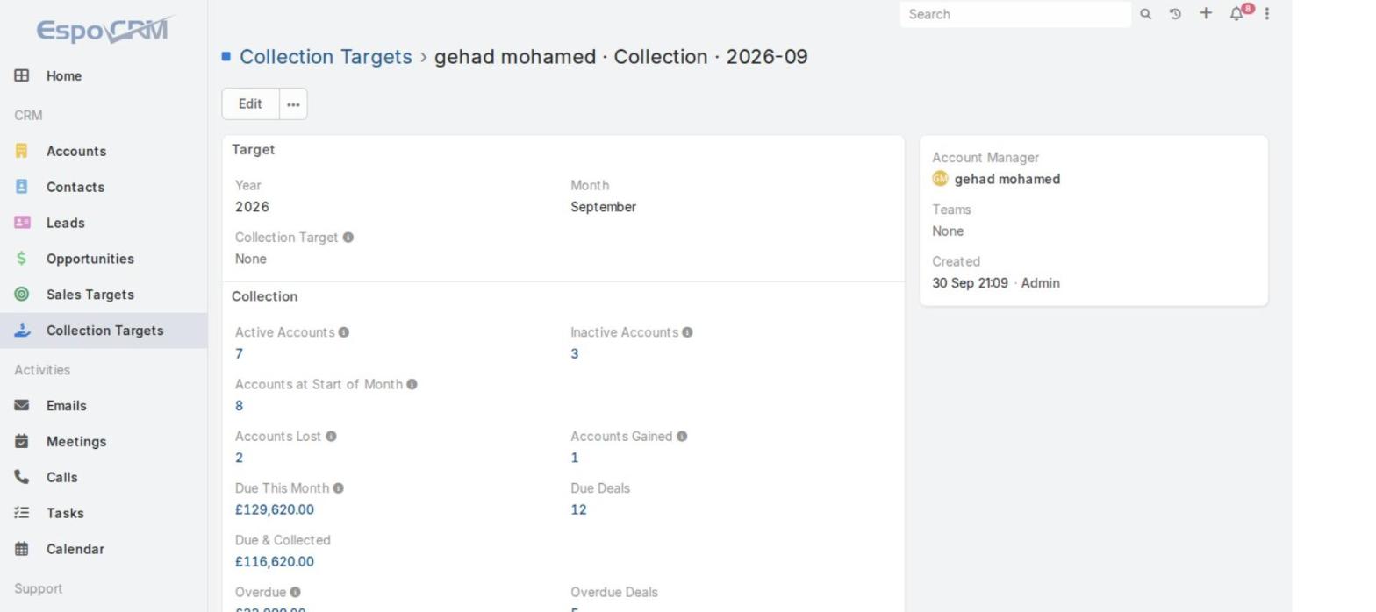Select the Contacts sidebar icon
Viewport: 1376px width, 612px height.
(22, 187)
